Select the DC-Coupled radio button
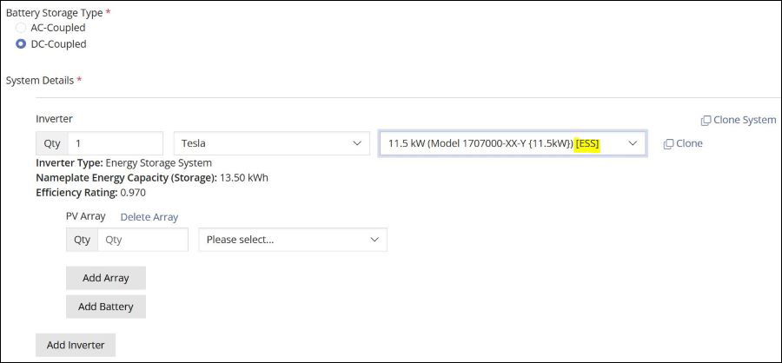This screenshot has height=363, width=782. (x=21, y=44)
